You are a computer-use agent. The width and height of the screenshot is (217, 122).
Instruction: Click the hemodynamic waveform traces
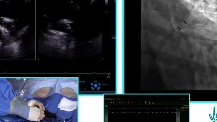coord(142,110)
